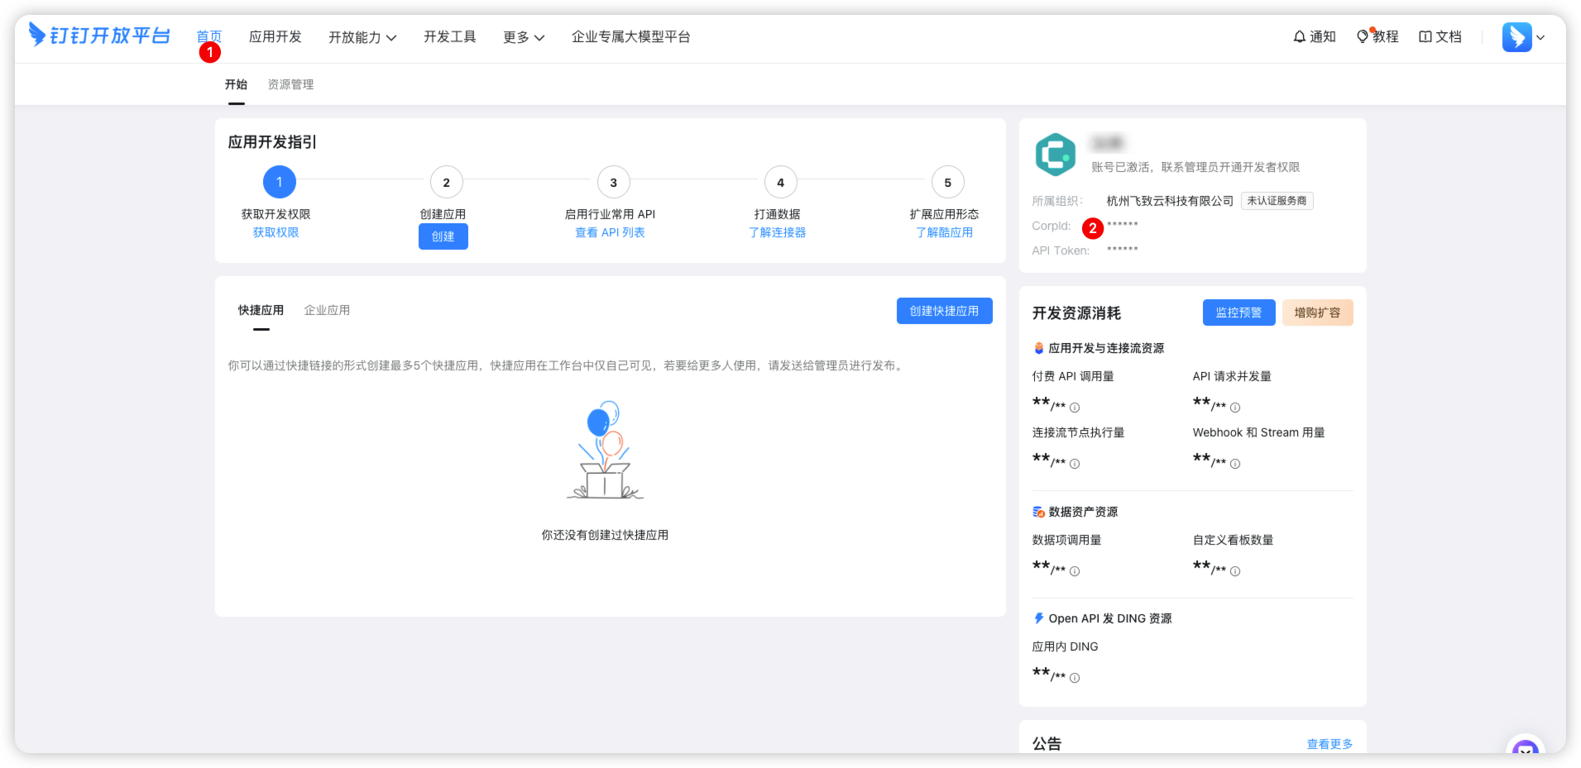Click the 创建快捷应用 button

pos(944,310)
